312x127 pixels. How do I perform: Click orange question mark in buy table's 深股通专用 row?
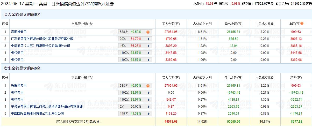[x=148, y=32]
